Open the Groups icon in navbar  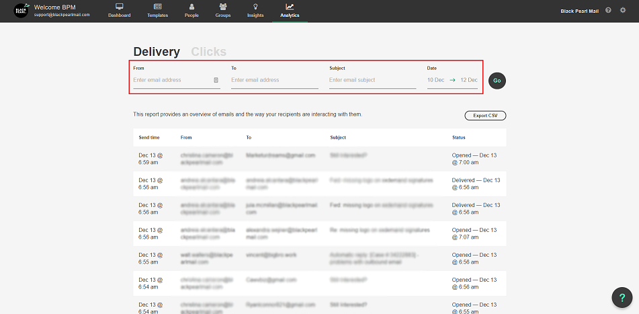(x=223, y=7)
